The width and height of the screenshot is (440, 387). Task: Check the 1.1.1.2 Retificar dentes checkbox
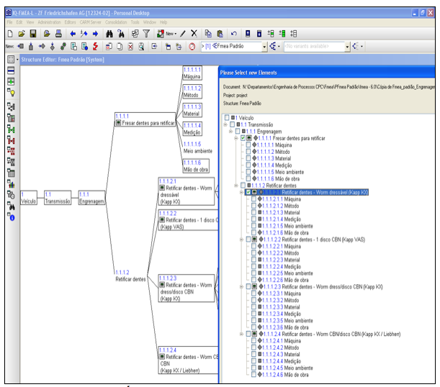click(243, 186)
